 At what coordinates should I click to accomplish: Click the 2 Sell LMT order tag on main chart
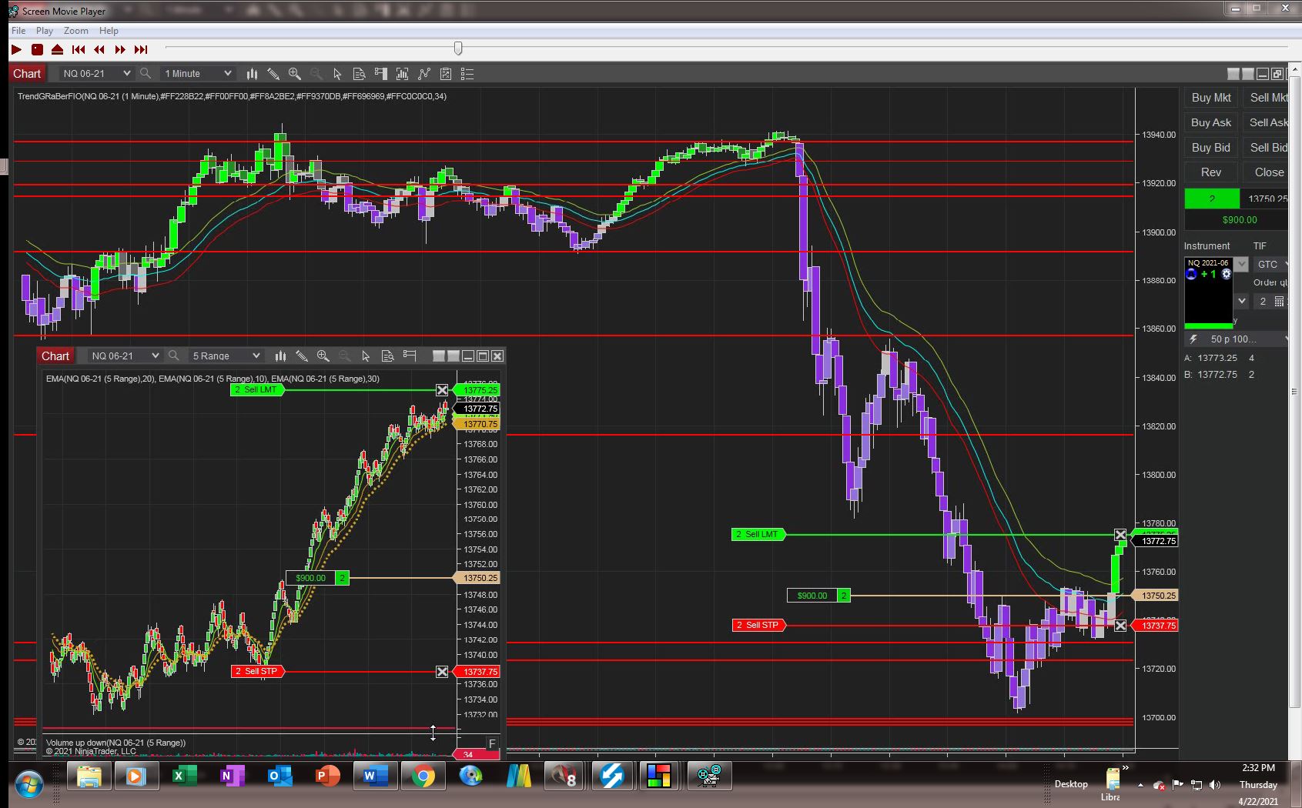pyautogui.click(x=758, y=534)
